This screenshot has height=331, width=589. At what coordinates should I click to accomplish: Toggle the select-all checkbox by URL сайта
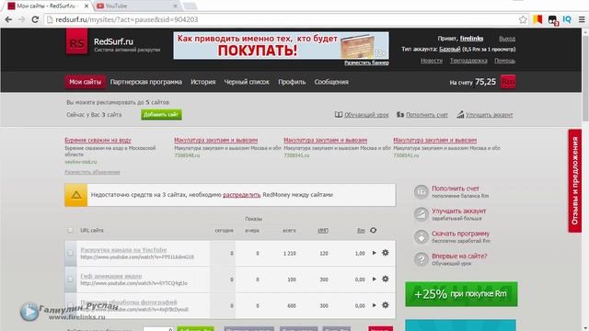[x=70, y=230]
